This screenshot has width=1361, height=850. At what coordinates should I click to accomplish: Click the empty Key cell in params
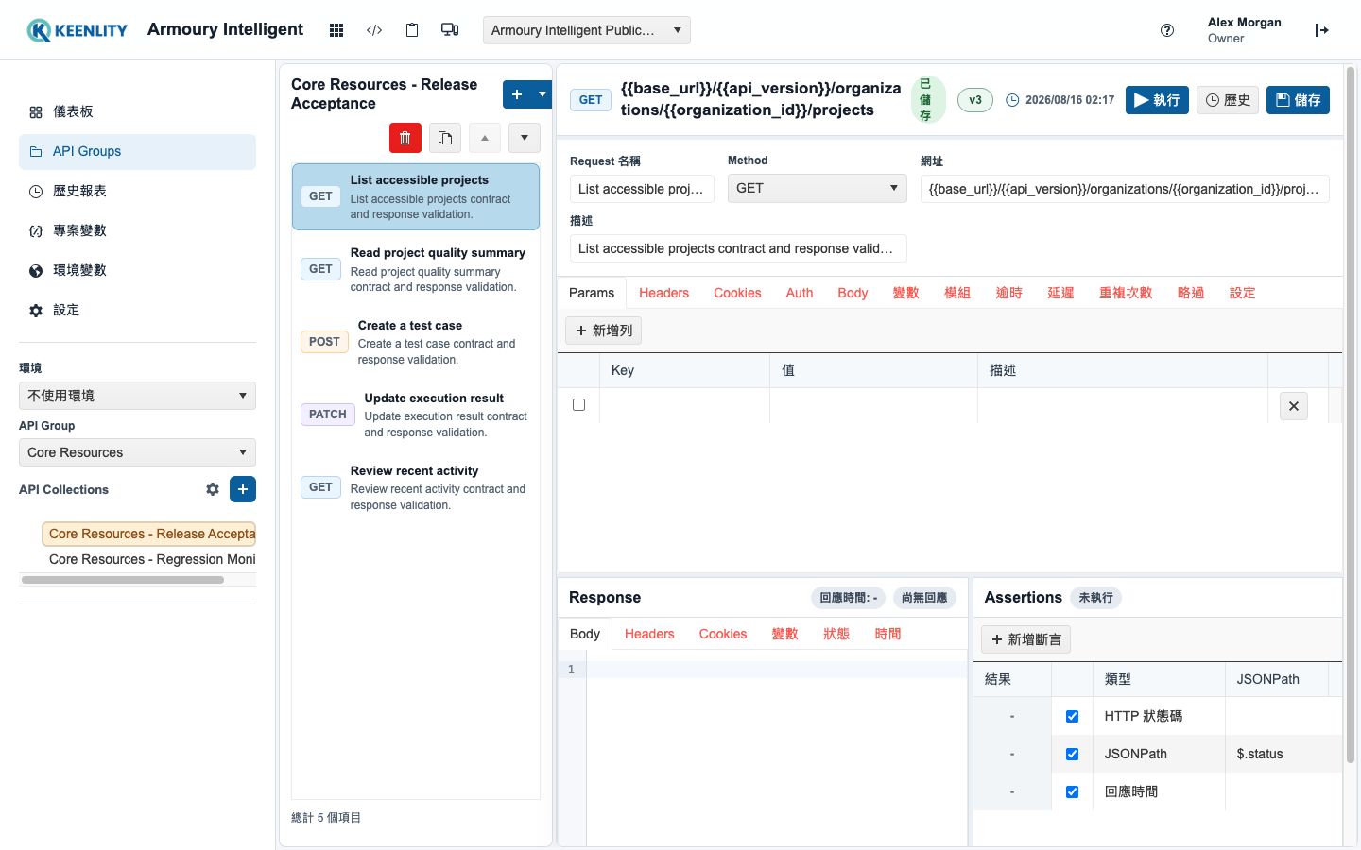[x=684, y=405]
